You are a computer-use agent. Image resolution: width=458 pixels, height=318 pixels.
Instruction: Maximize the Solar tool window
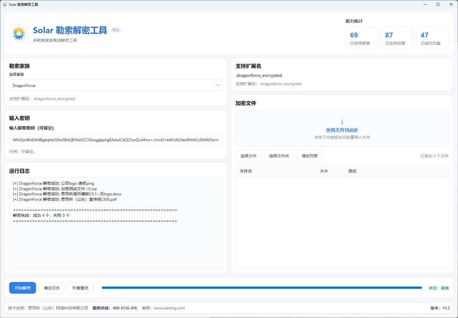coord(438,4)
